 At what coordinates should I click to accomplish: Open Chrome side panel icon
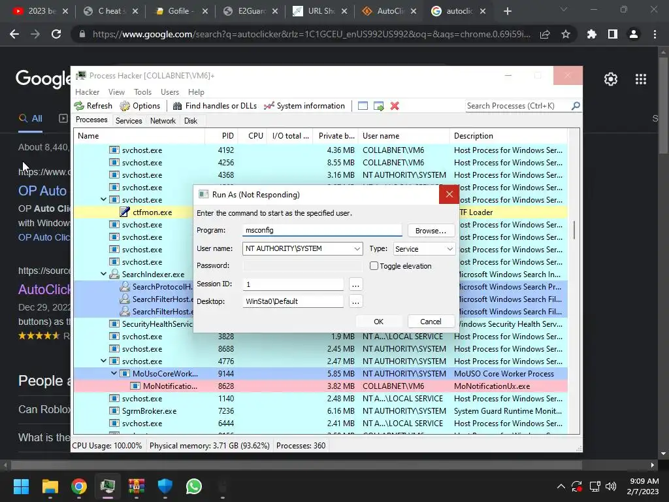point(613,34)
